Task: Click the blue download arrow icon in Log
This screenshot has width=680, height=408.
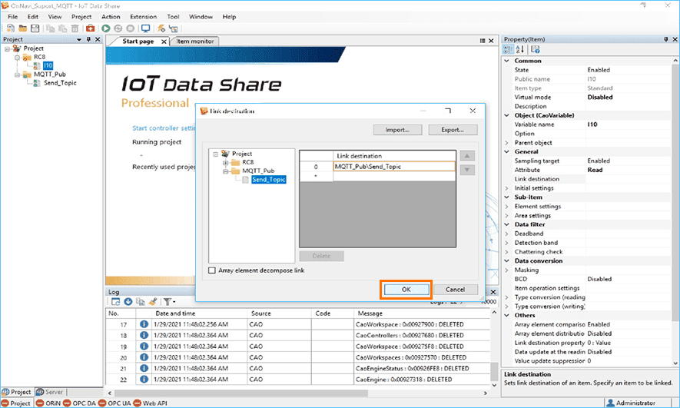Action: point(128,302)
